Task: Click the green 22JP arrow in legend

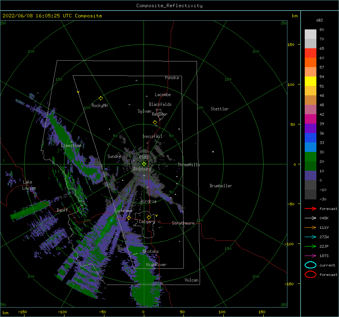Action: pos(310,246)
